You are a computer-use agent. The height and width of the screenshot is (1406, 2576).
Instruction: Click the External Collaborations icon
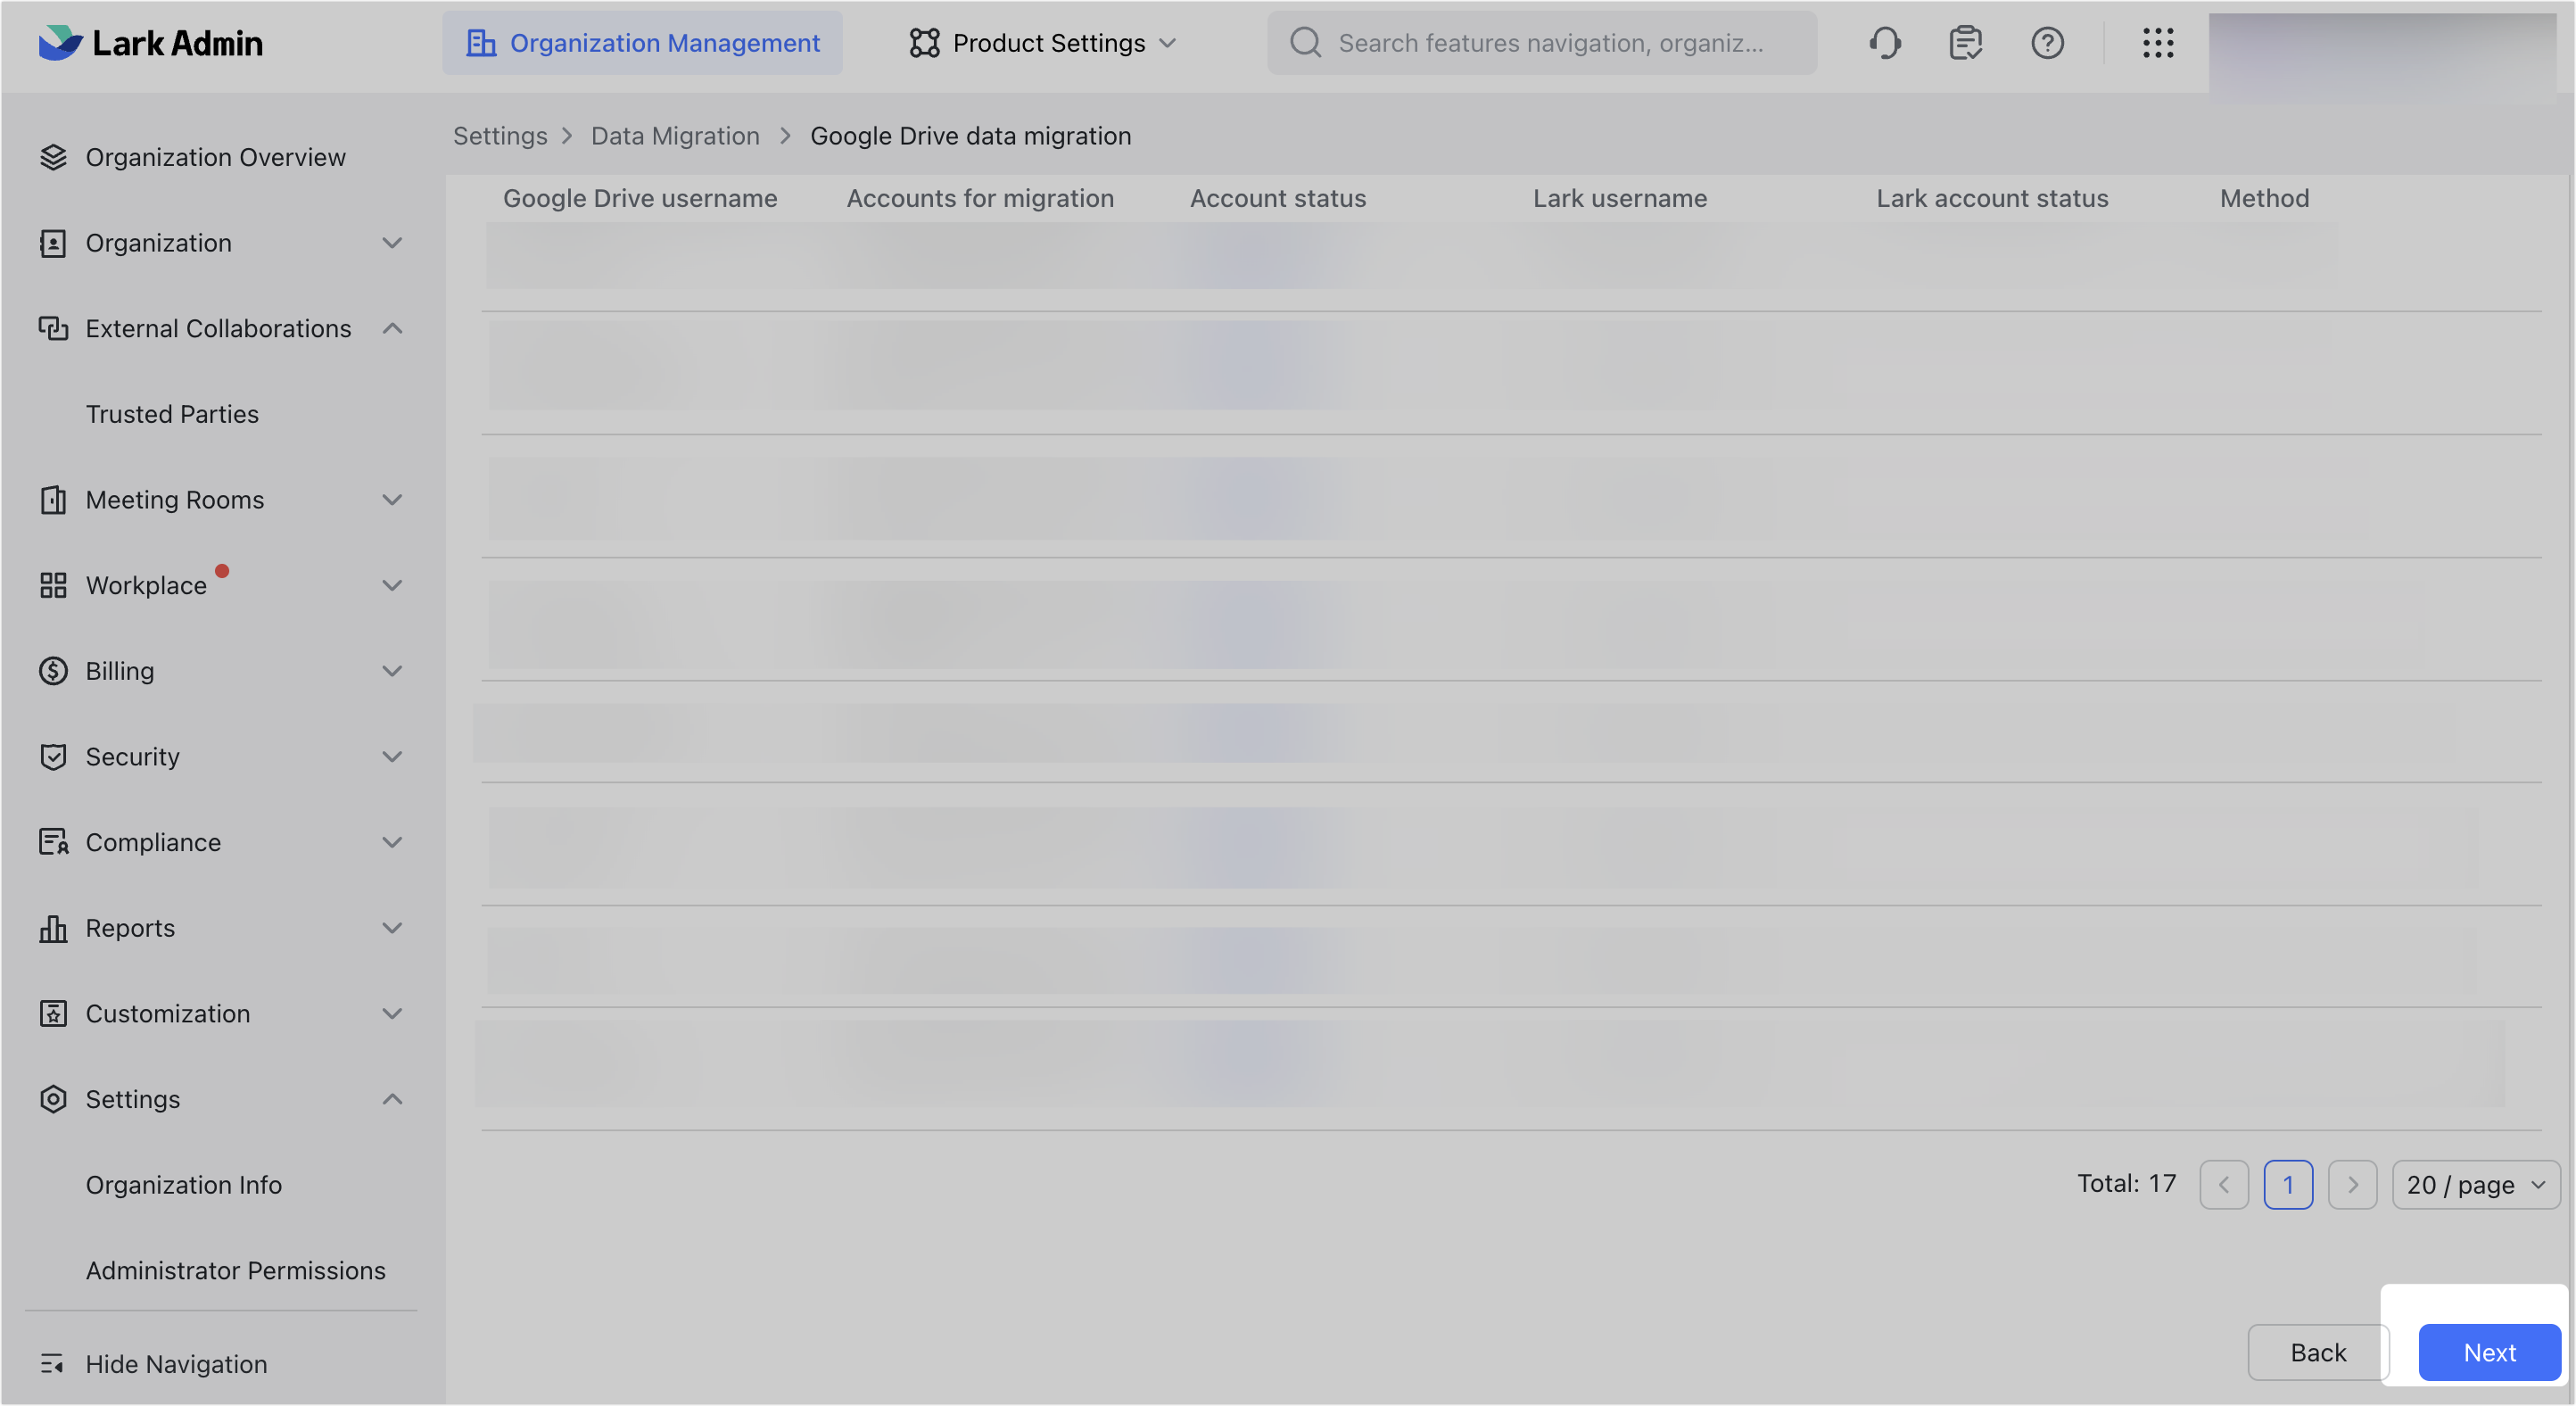[x=53, y=328]
